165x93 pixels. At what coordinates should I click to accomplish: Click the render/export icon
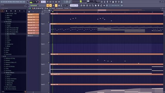click(116, 2)
